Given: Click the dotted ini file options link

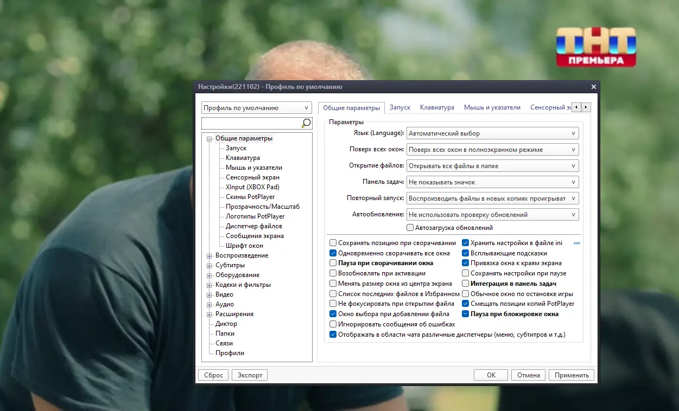Looking at the screenshot, I should (577, 243).
